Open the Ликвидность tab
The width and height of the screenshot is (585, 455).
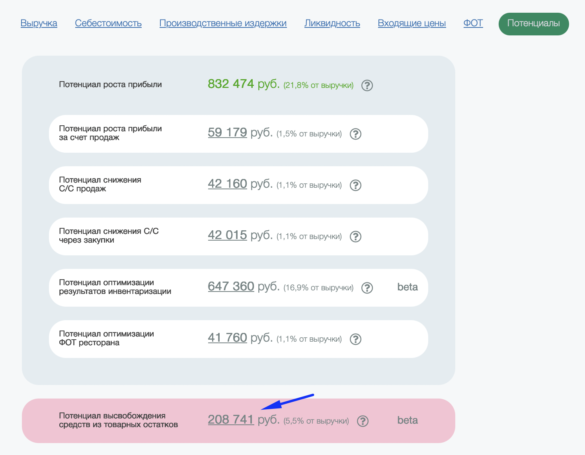click(332, 23)
